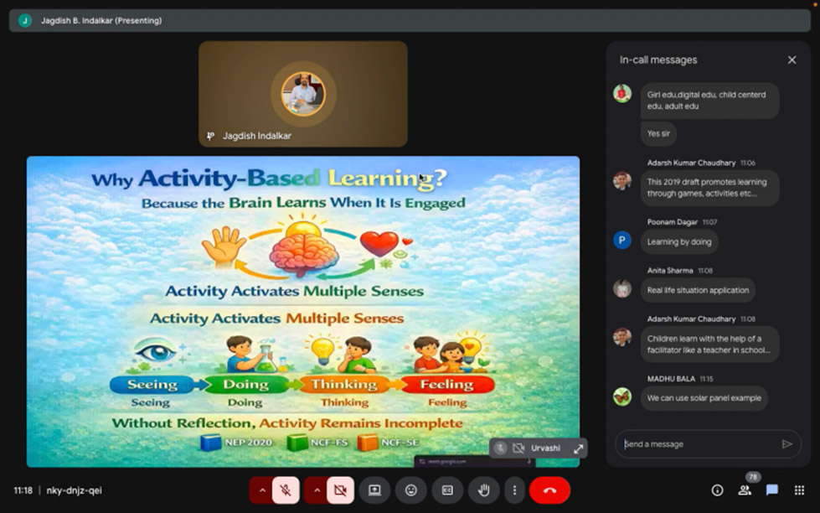
Task: Open more options three-dot menu
Action: [x=514, y=490]
